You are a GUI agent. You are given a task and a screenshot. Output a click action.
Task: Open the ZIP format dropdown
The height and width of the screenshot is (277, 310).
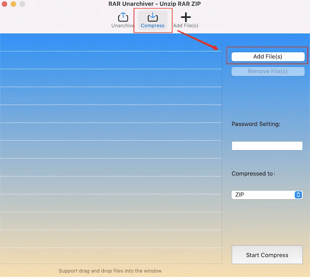coord(267,195)
